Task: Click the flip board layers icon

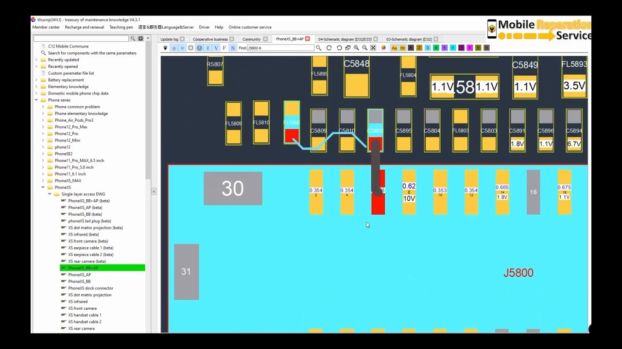Action: [348, 48]
